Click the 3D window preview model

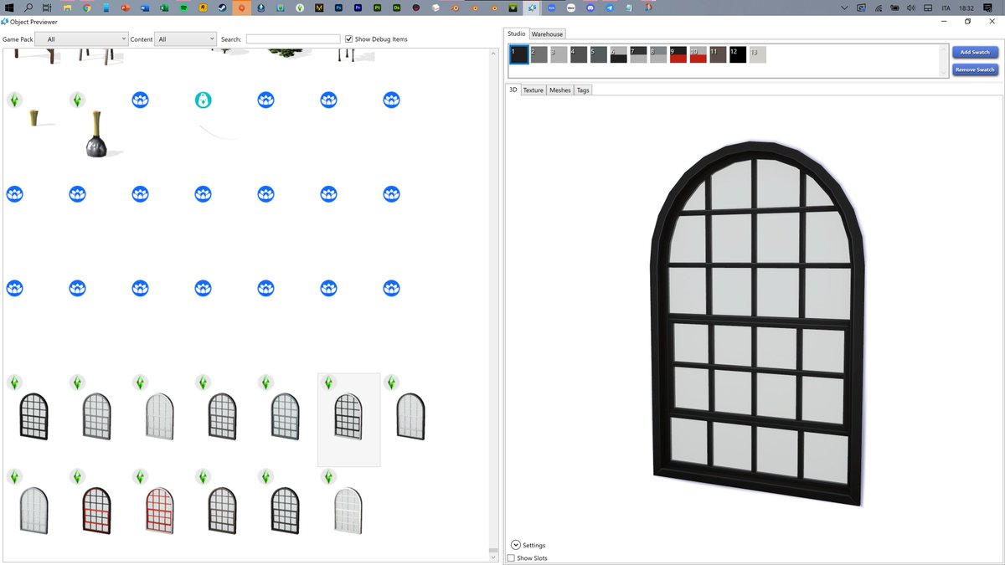coord(758,322)
